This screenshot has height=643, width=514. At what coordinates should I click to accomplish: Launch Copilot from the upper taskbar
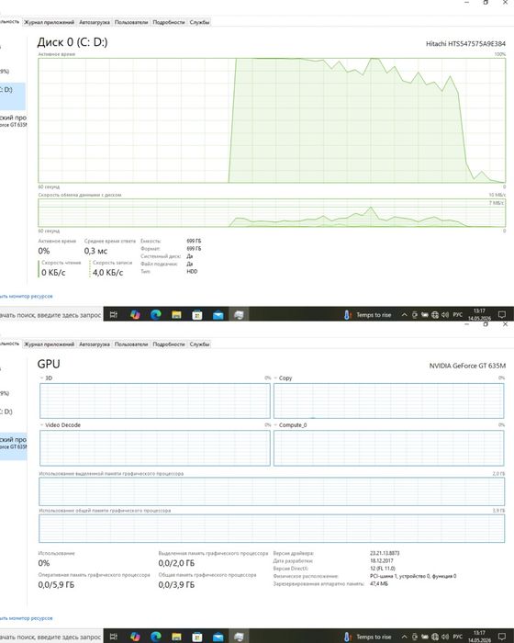coord(135,314)
